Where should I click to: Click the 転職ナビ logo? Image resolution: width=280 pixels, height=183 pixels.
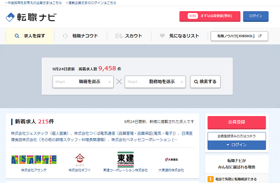click(x=31, y=17)
